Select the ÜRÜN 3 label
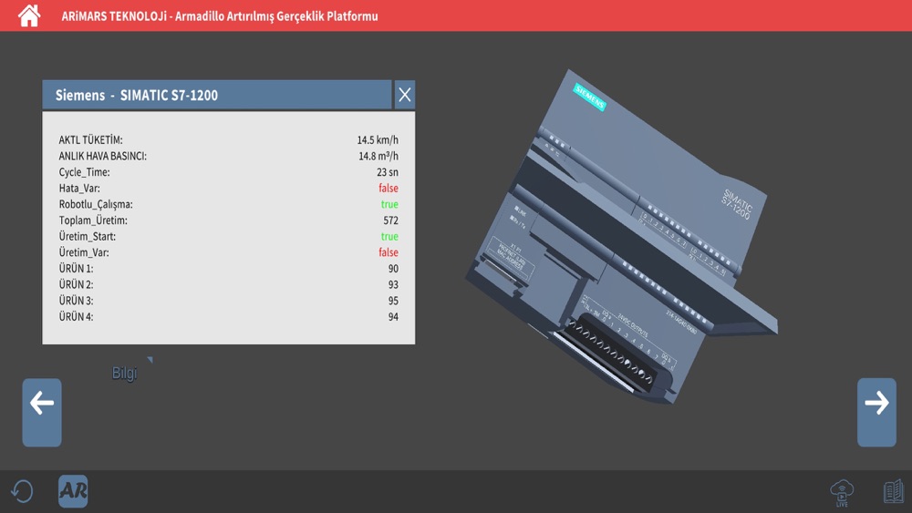The width and height of the screenshot is (912, 513). pyautogui.click(x=76, y=301)
